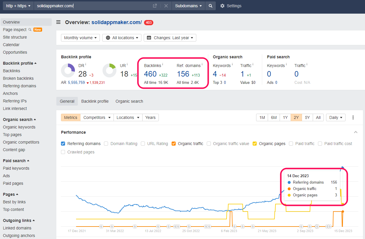The height and width of the screenshot is (239, 365).
Task: Uncheck Organic pages checkbox
Action: pyautogui.click(x=255, y=144)
